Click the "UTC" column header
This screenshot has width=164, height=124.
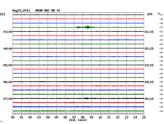click(150, 14)
